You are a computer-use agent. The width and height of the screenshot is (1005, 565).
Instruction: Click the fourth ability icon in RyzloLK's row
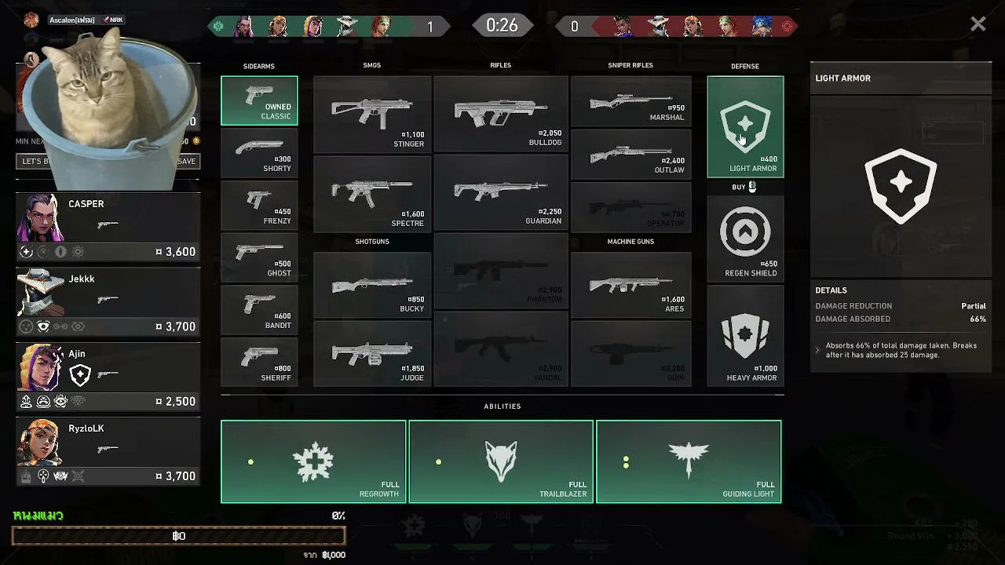78,476
